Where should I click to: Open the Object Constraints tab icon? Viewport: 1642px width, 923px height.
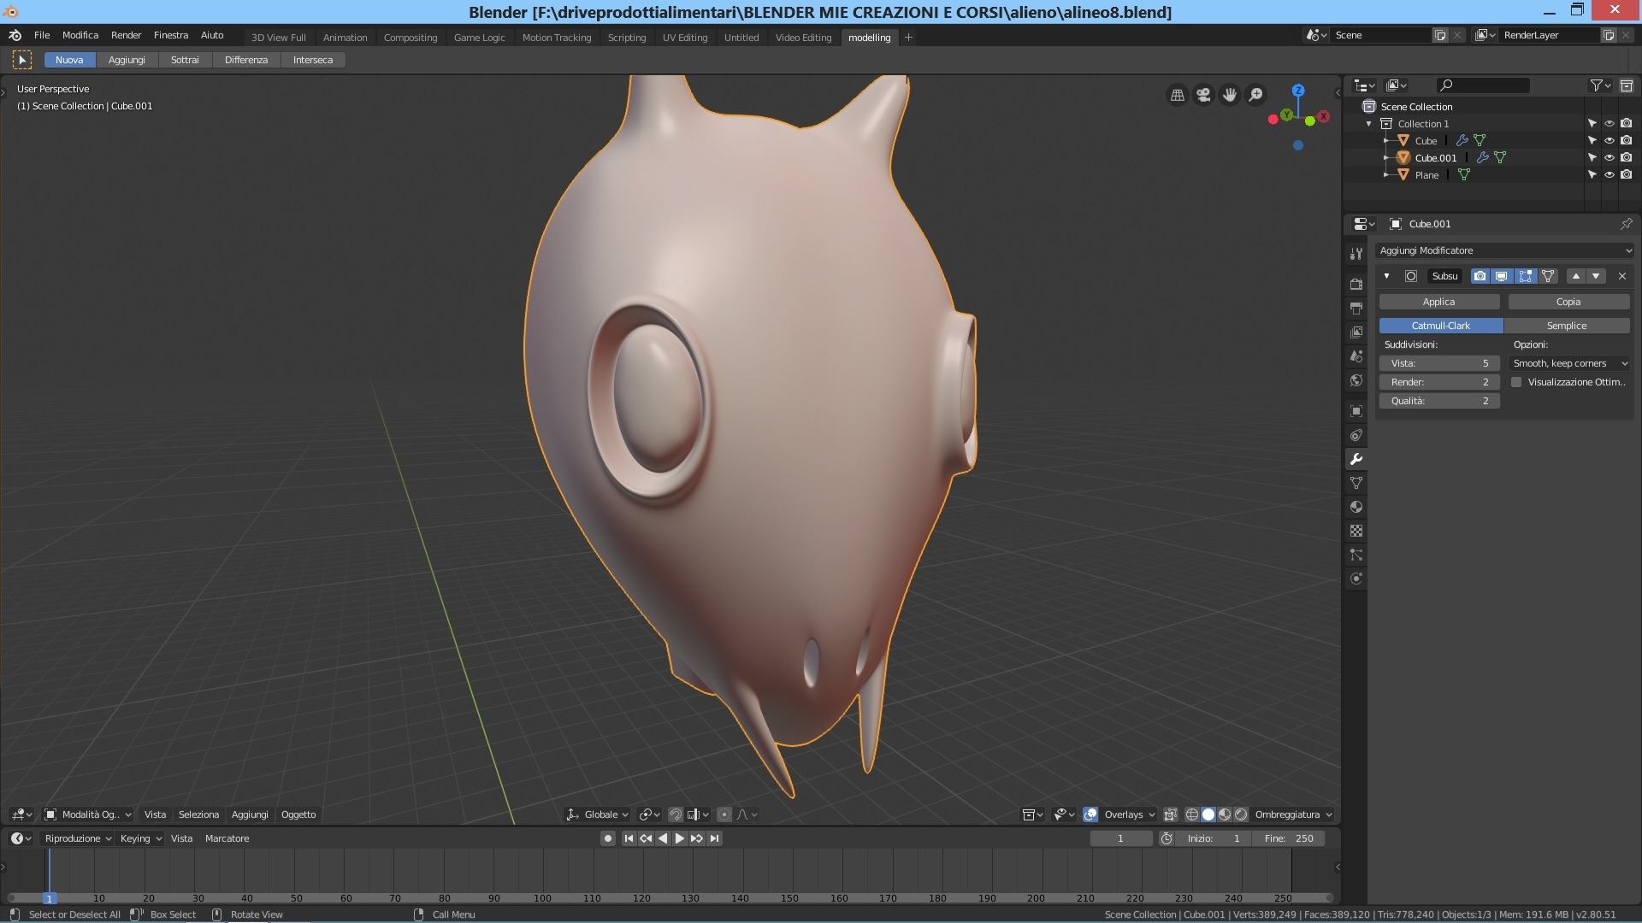pos(1356,435)
